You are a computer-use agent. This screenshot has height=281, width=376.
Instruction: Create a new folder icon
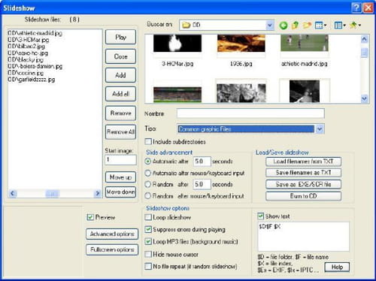(307, 25)
